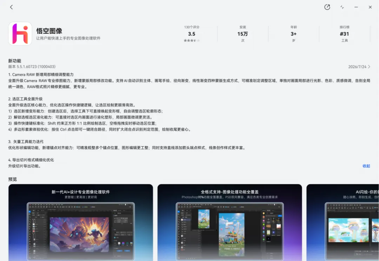Open preview '全格式支持-图像处理功能全覆盖'
Viewport: 379px width, 261px height.
click(230, 223)
